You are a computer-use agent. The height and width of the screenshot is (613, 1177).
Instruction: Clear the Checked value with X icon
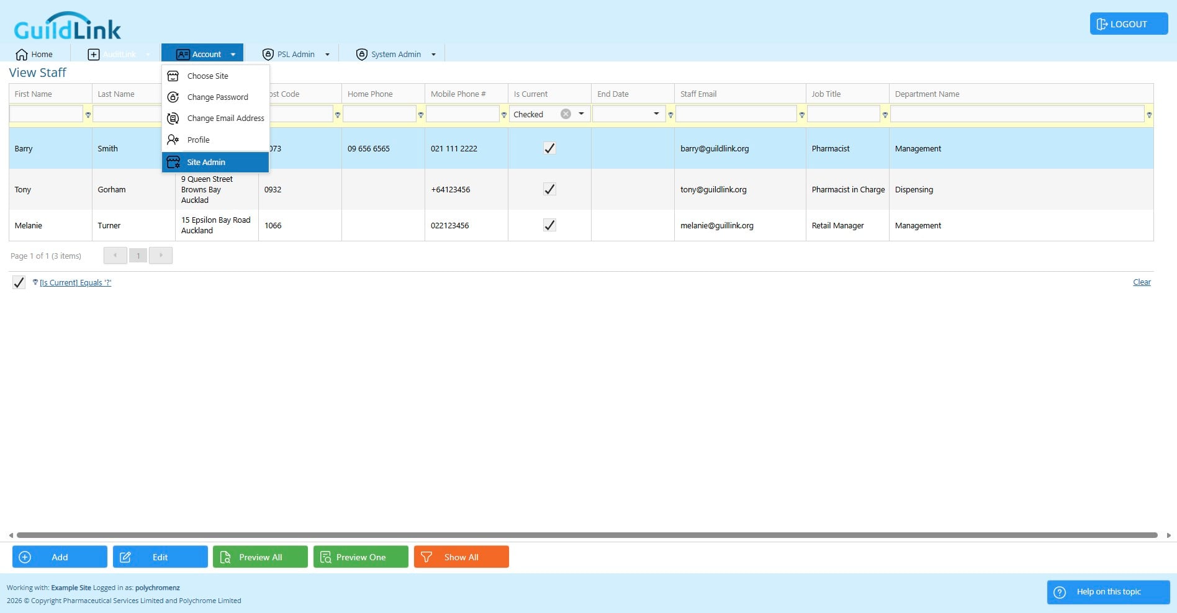pyautogui.click(x=566, y=114)
